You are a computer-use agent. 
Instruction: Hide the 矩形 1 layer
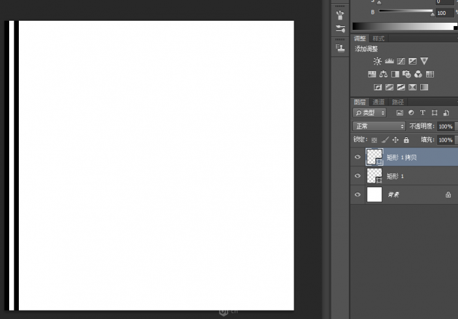[x=357, y=176]
